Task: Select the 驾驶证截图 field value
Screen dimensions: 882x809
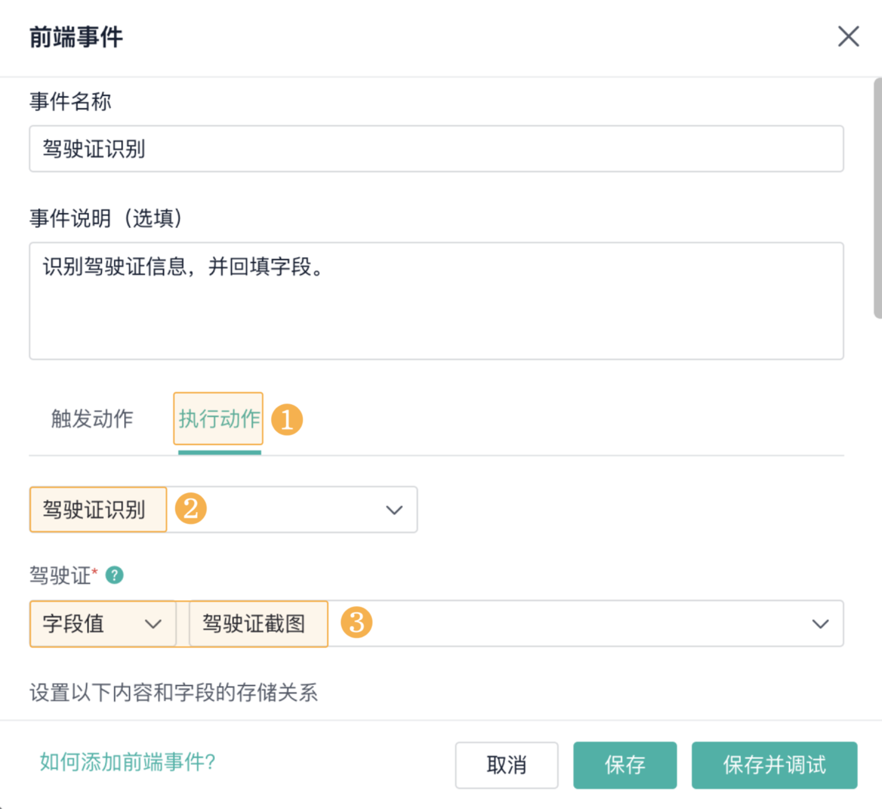Action: coord(258,624)
